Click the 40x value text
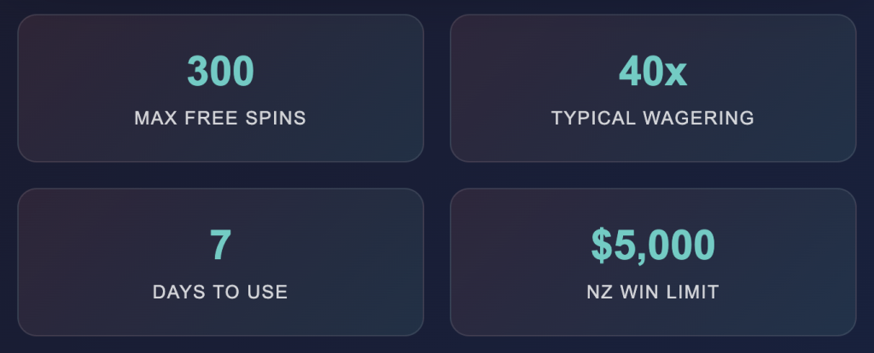The image size is (874, 353). click(x=653, y=72)
